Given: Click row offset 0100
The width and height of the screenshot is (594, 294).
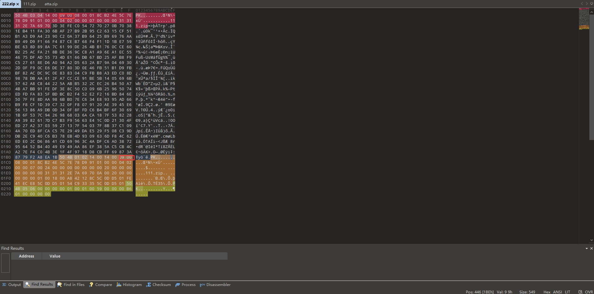Looking at the screenshot, I should tap(6, 100).
